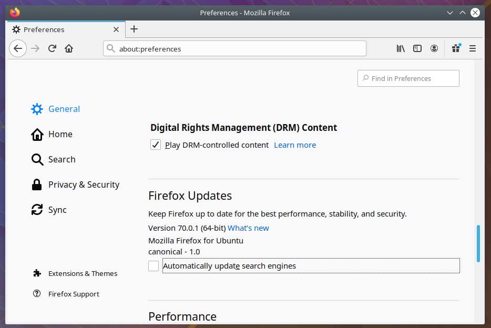Open the What's New gift icon
Screen dimensions: 491x328
pyautogui.click(x=456, y=48)
